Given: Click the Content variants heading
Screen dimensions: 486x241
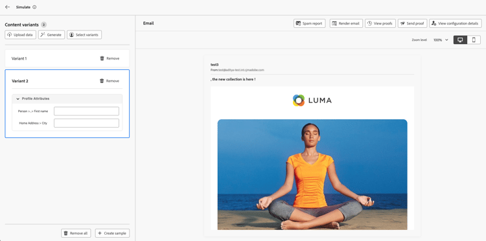Looking at the screenshot, I should (21, 25).
